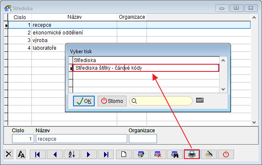
Task: Cancel the dialog with the Storno button
Action: (x=112, y=101)
